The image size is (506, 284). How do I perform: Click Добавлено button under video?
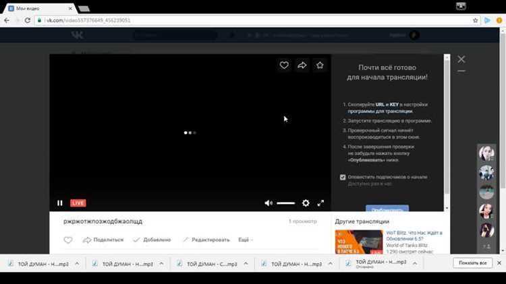(x=152, y=240)
